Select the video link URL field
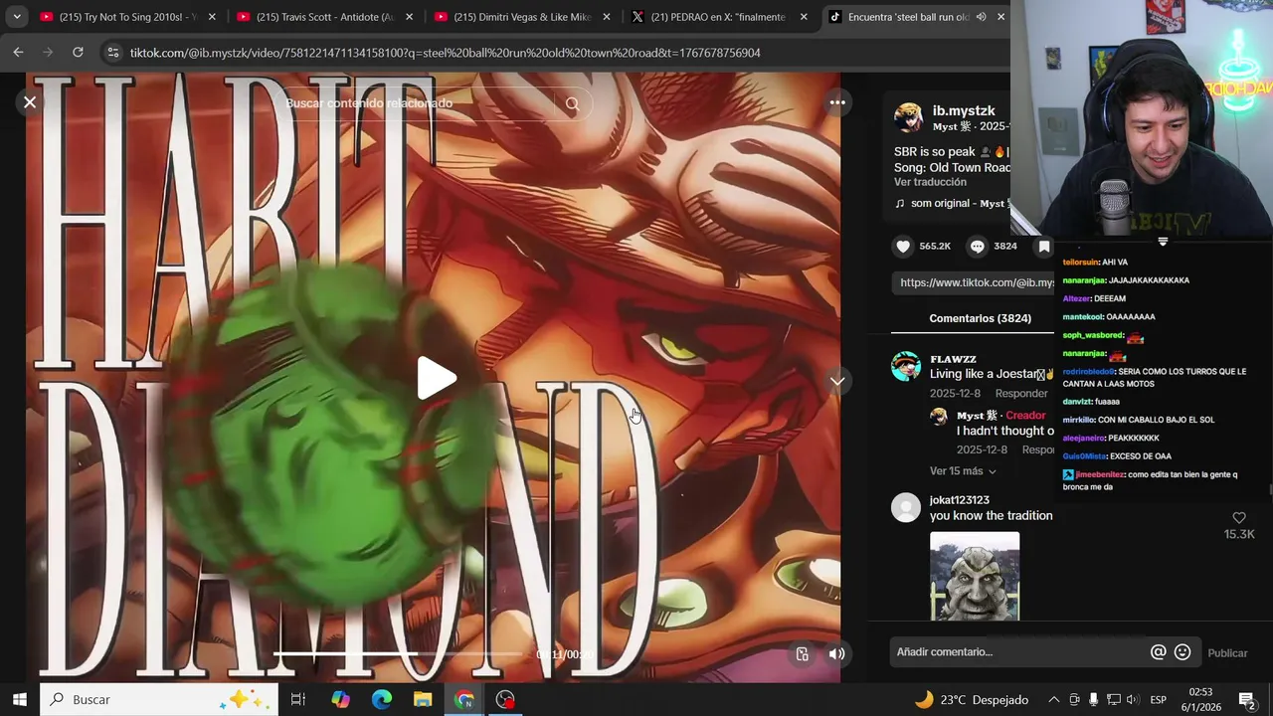This screenshot has height=716, width=1273. [973, 282]
